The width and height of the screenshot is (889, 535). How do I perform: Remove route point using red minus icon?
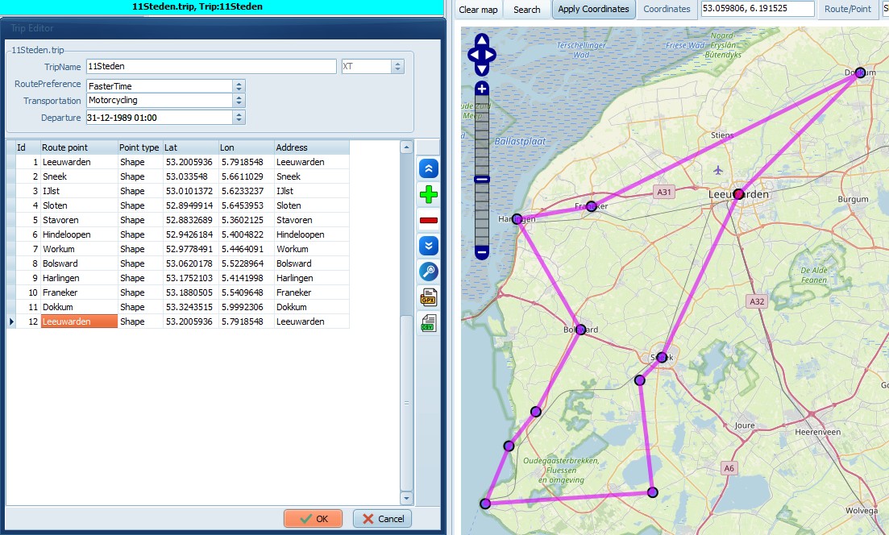(x=429, y=220)
